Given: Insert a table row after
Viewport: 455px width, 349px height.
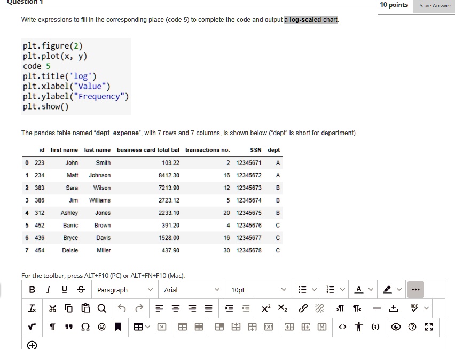Looking at the screenshot, I should (x=252, y=327).
